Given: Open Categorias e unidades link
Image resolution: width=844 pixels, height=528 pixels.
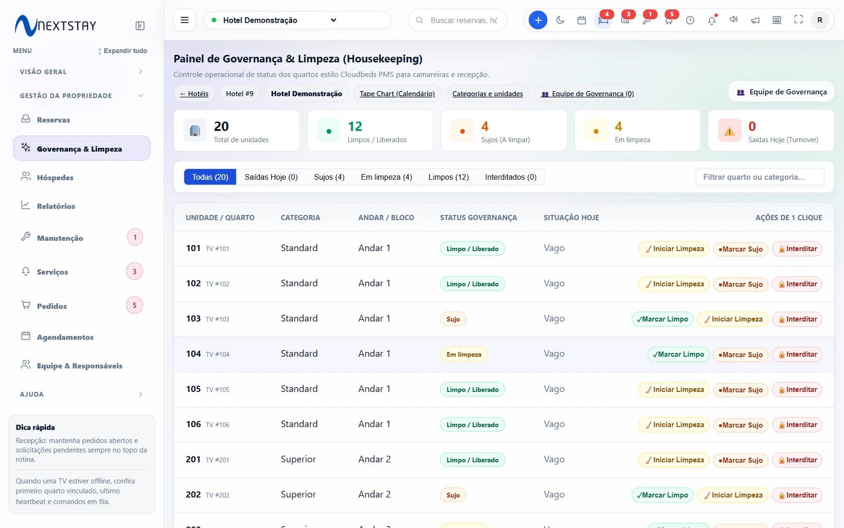Looking at the screenshot, I should (488, 94).
